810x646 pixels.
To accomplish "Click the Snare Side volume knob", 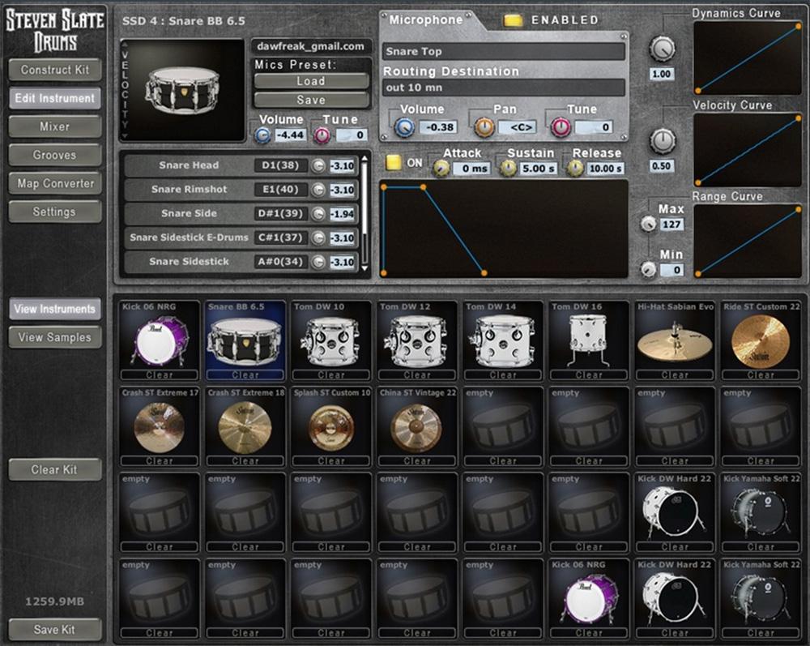I will point(318,213).
